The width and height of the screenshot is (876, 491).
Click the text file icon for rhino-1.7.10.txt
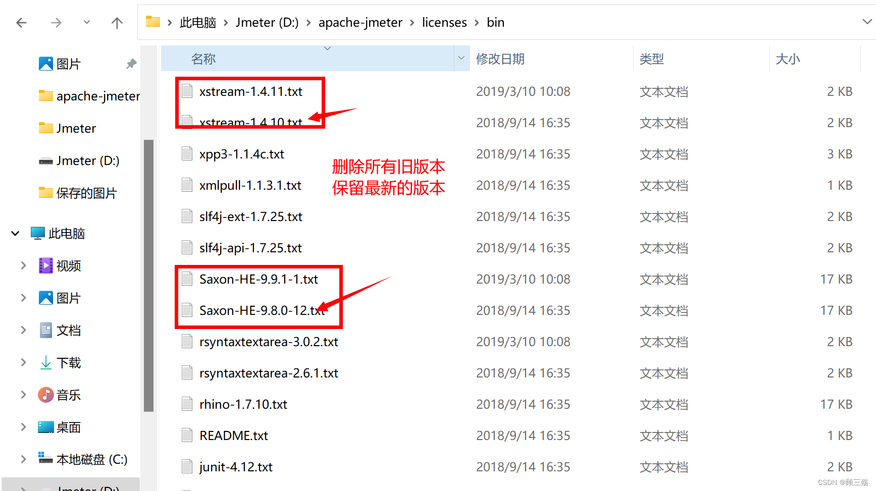tap(187, 404)
